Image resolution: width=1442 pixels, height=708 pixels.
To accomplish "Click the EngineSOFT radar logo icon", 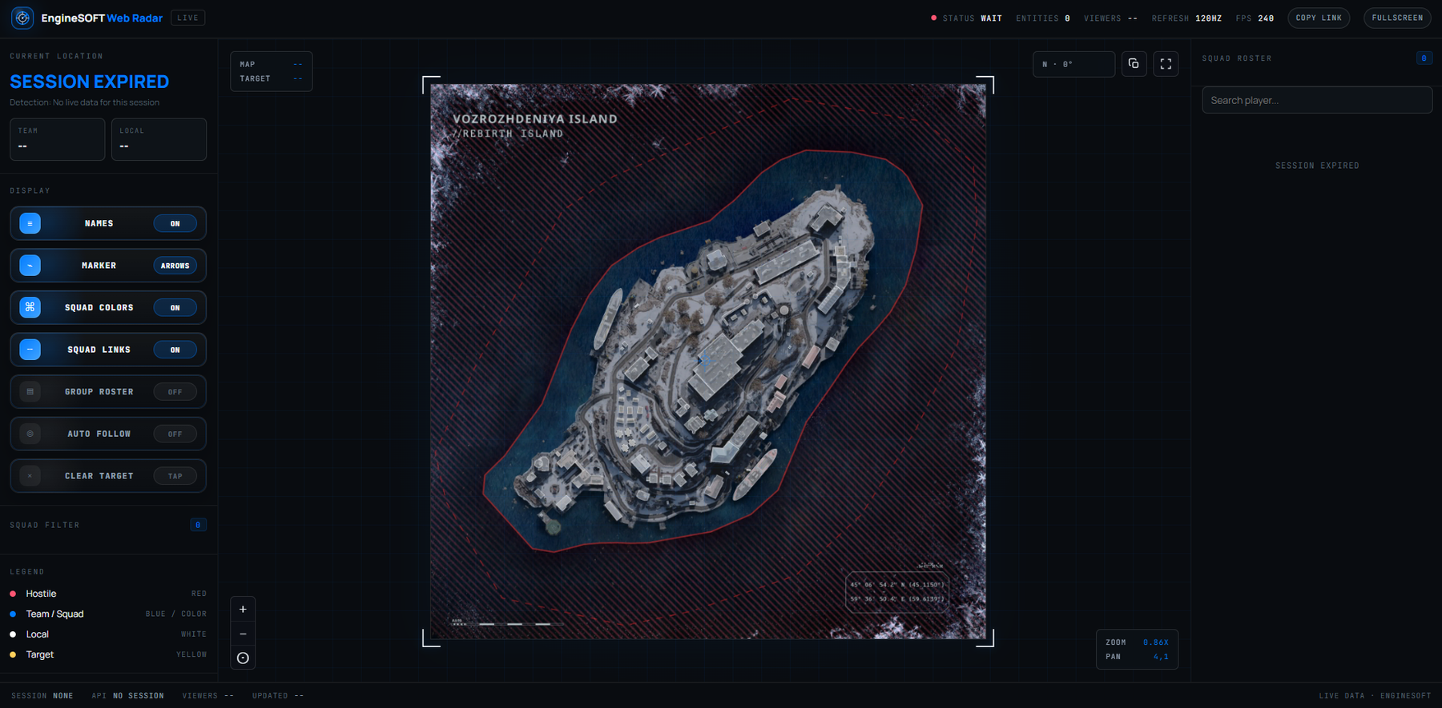I will (x=22, y=18).
